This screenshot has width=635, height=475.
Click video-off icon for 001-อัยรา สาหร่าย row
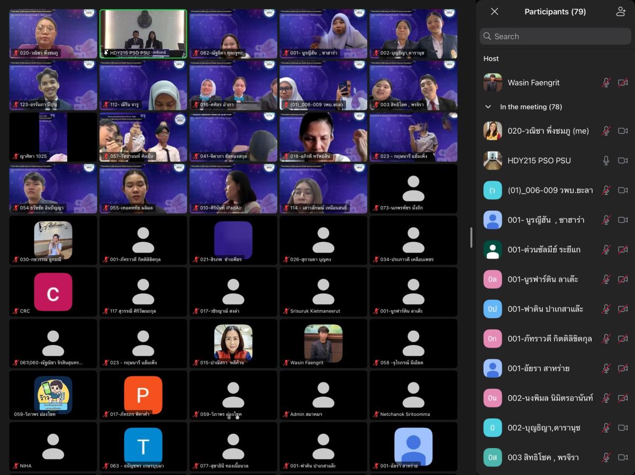623,368
